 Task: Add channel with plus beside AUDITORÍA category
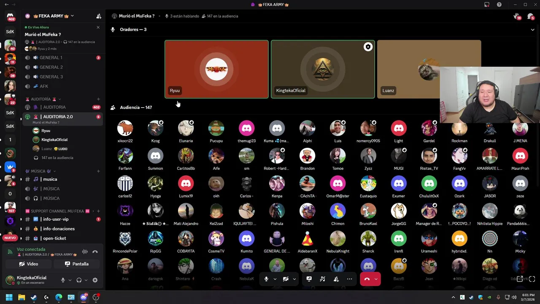click(x=98, y=99)
